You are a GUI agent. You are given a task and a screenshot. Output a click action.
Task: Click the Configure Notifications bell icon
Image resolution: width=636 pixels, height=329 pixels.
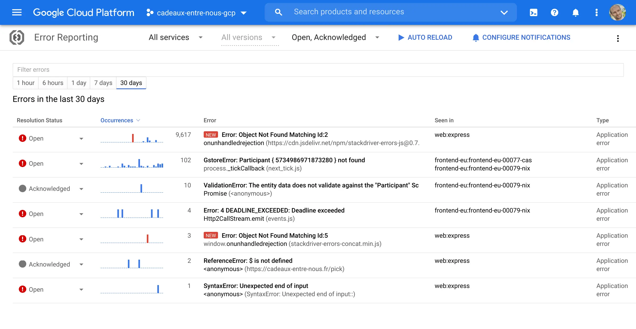pos(476,37)
